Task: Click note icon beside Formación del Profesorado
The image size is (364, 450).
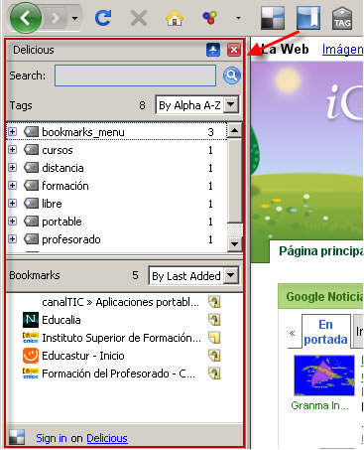Action: coord(214,374)
